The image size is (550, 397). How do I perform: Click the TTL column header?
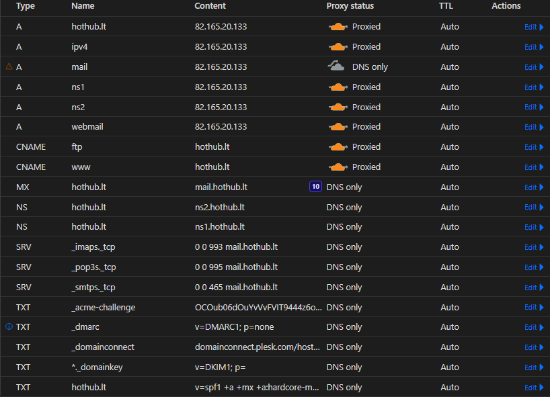click(x=446, y=6)
